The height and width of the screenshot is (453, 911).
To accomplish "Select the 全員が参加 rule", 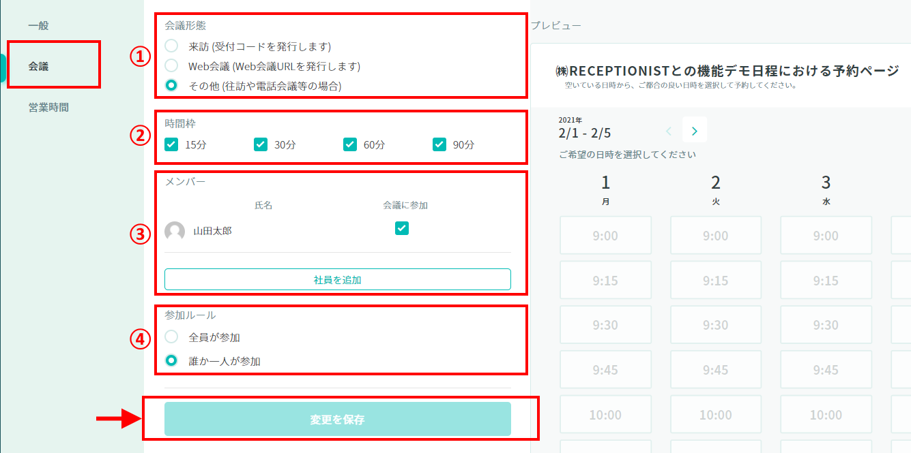I will point(172,337).
